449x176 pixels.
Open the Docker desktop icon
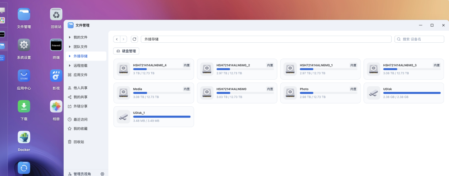click(x=24, y=137)
